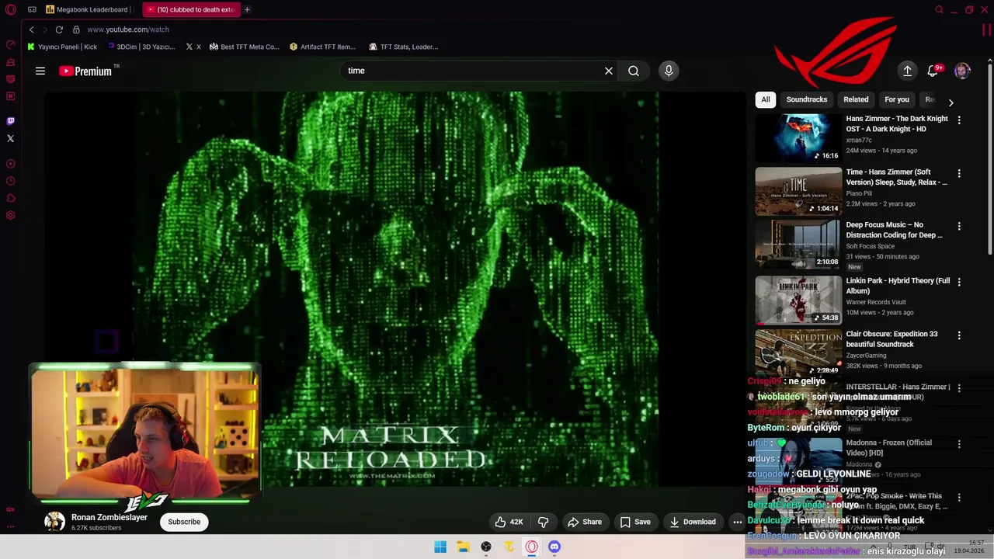Image resolution: width=994 pixels, height=559 pixels.
Task: Open tab search magnifier in title bar
Action: point(939,9)
